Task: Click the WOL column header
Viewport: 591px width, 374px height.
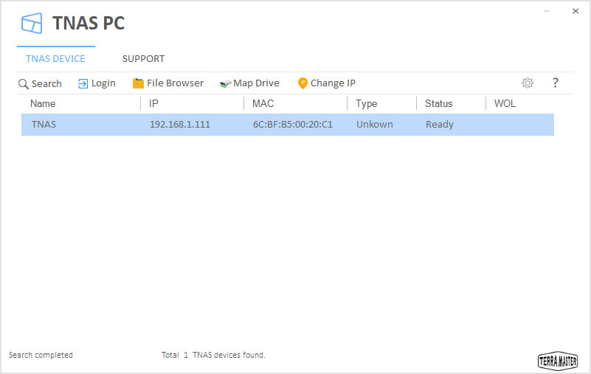Action: [x=505, y=104]
